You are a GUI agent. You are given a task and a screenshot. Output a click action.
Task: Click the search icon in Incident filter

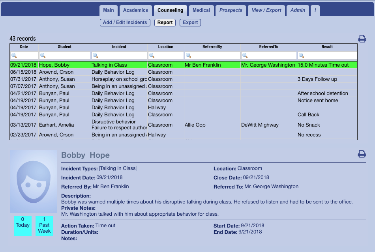(95, 56)
